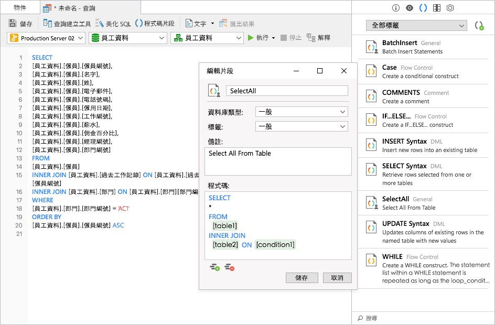Viewport: 495px width, 325px height.
Task: Click the Case snippet icon
Action: pos(371,71)
